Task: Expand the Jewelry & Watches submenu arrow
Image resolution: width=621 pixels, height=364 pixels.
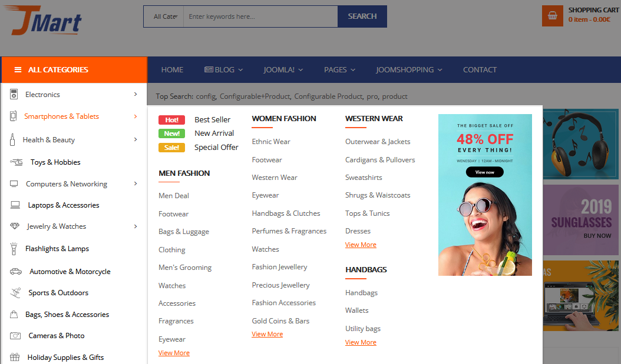Action: click(136, 226)
